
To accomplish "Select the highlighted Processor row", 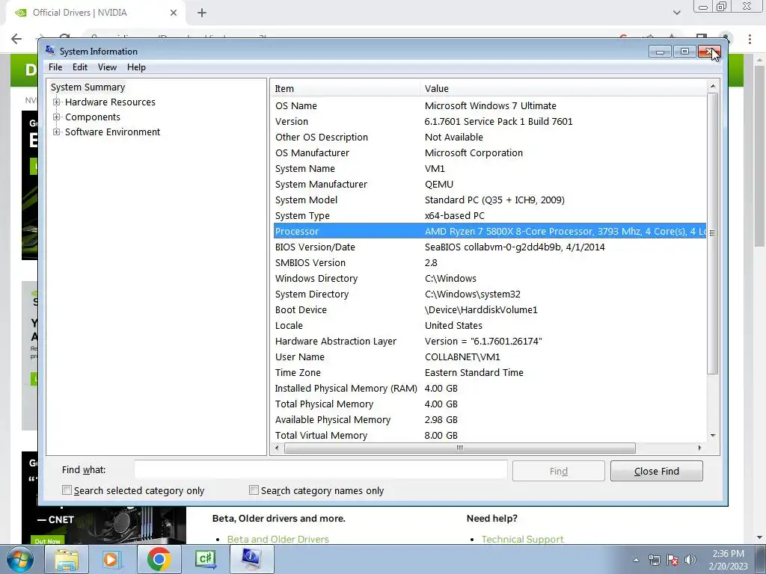I will (x=489, y=232).
